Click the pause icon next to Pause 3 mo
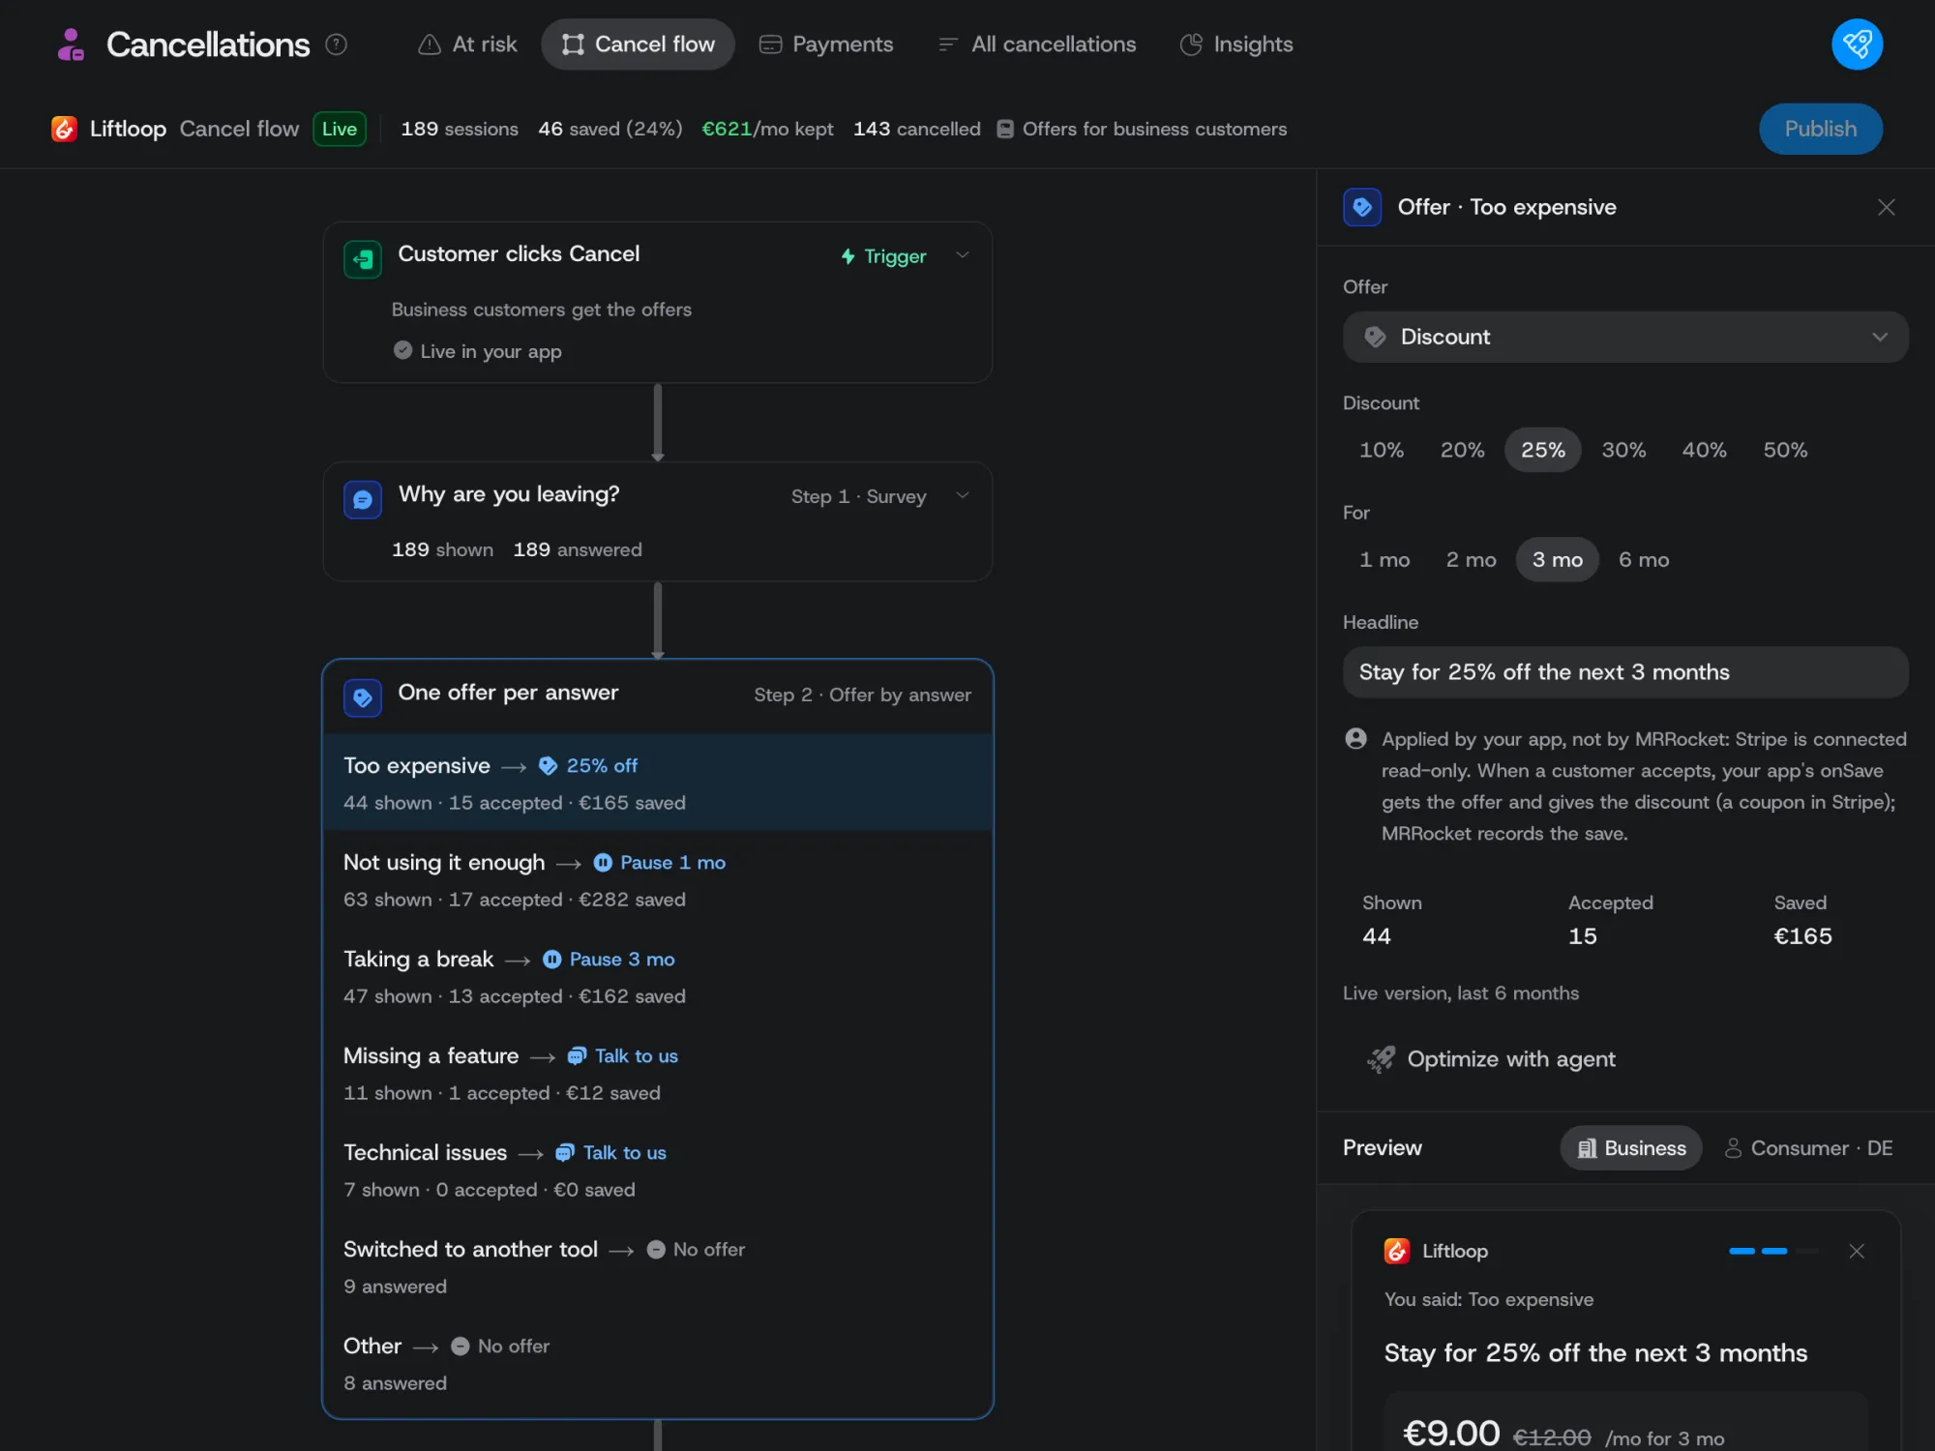Image resolution: width=1935 pixels, height=1451 pixels. click(x=552, y=959)
